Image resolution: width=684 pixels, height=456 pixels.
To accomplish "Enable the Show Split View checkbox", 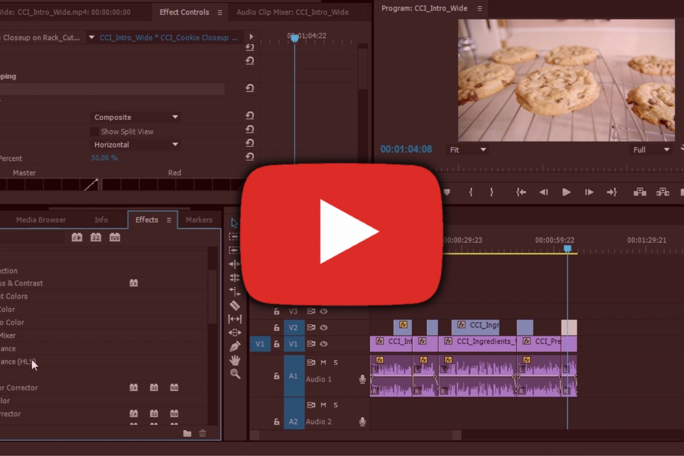I will click(94, 131).
